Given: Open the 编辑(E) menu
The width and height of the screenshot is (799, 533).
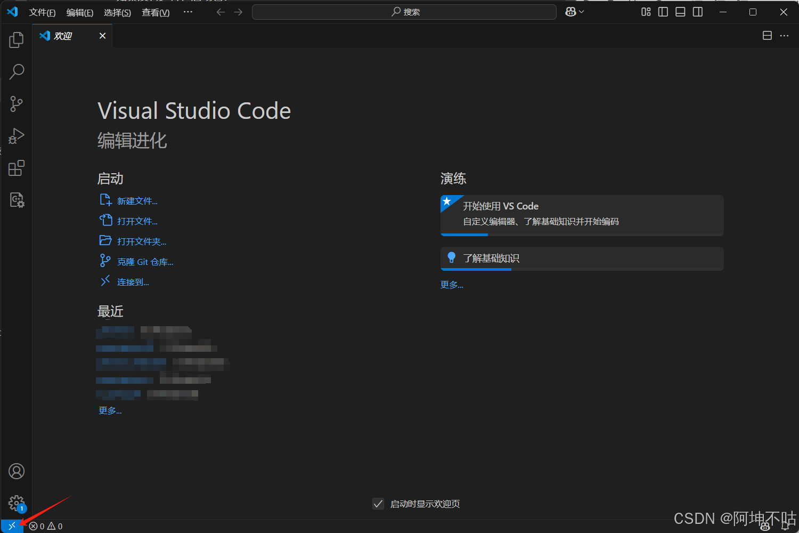Looking at the screenshot, I should (80, 12).
